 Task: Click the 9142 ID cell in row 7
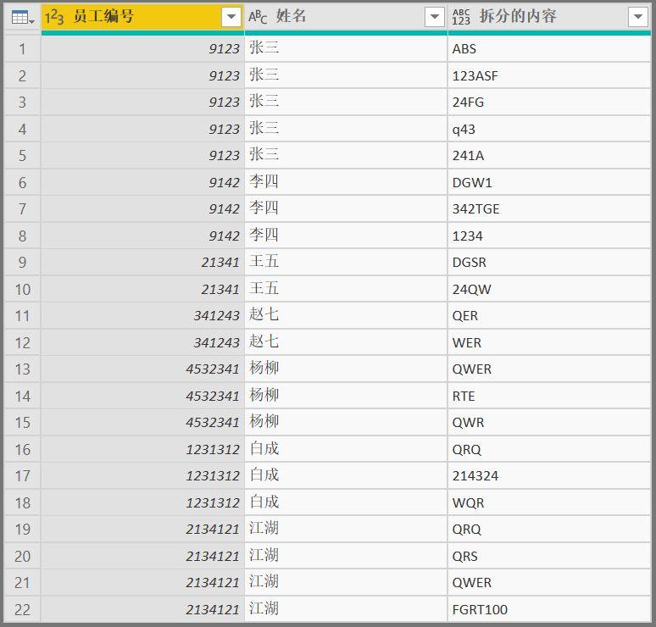[x=142, y=209]
